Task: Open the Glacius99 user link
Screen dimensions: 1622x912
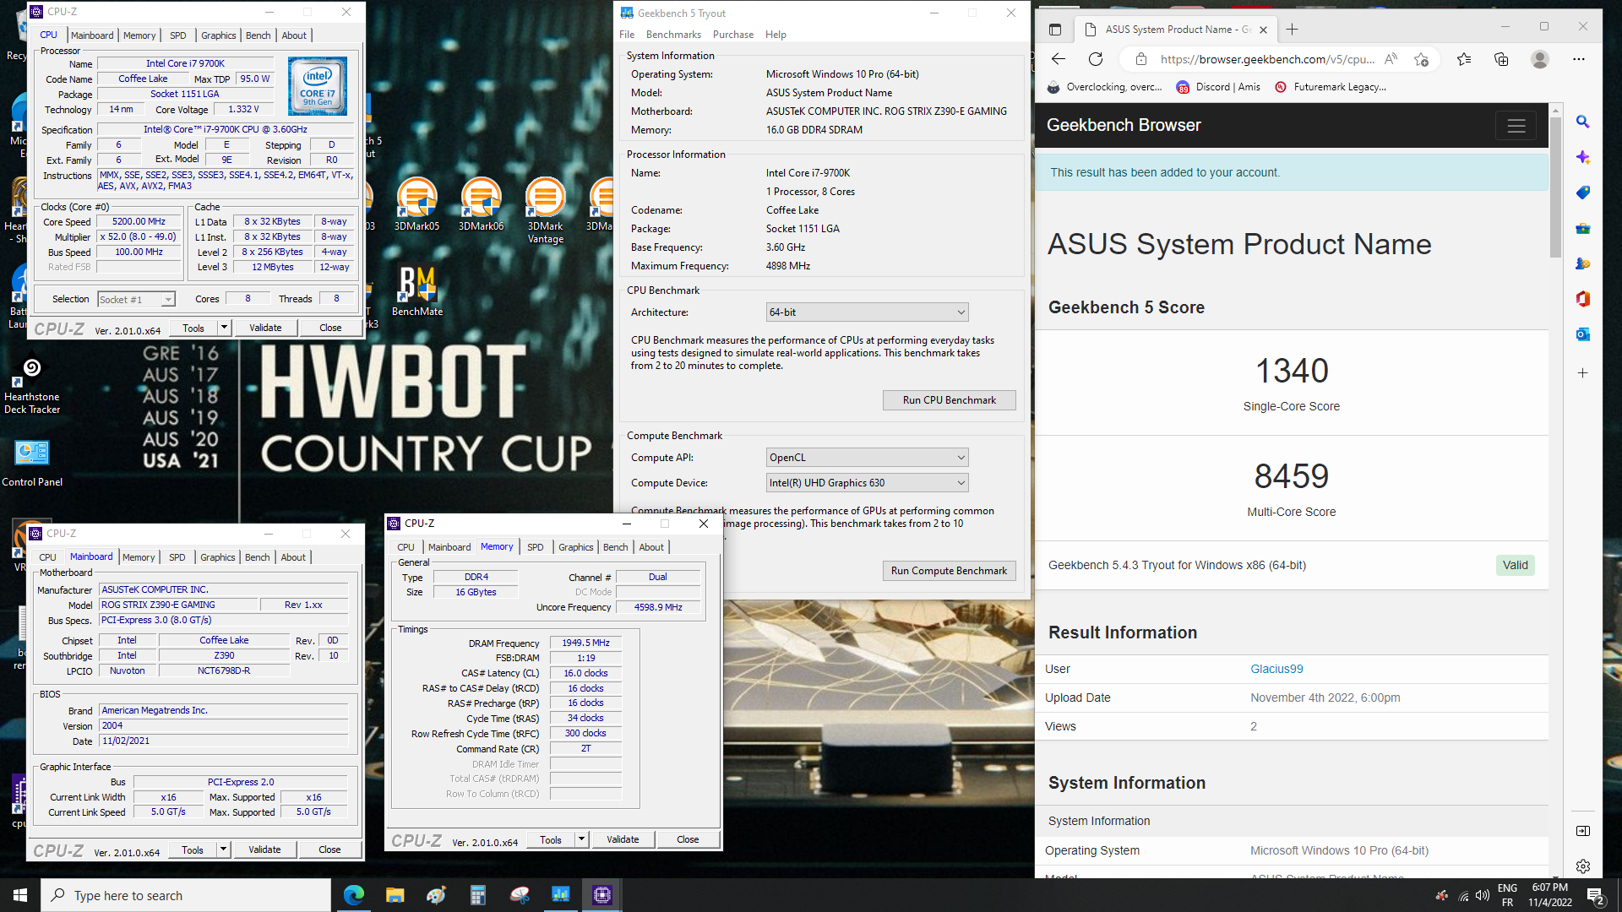Action: coord(1276,669)
